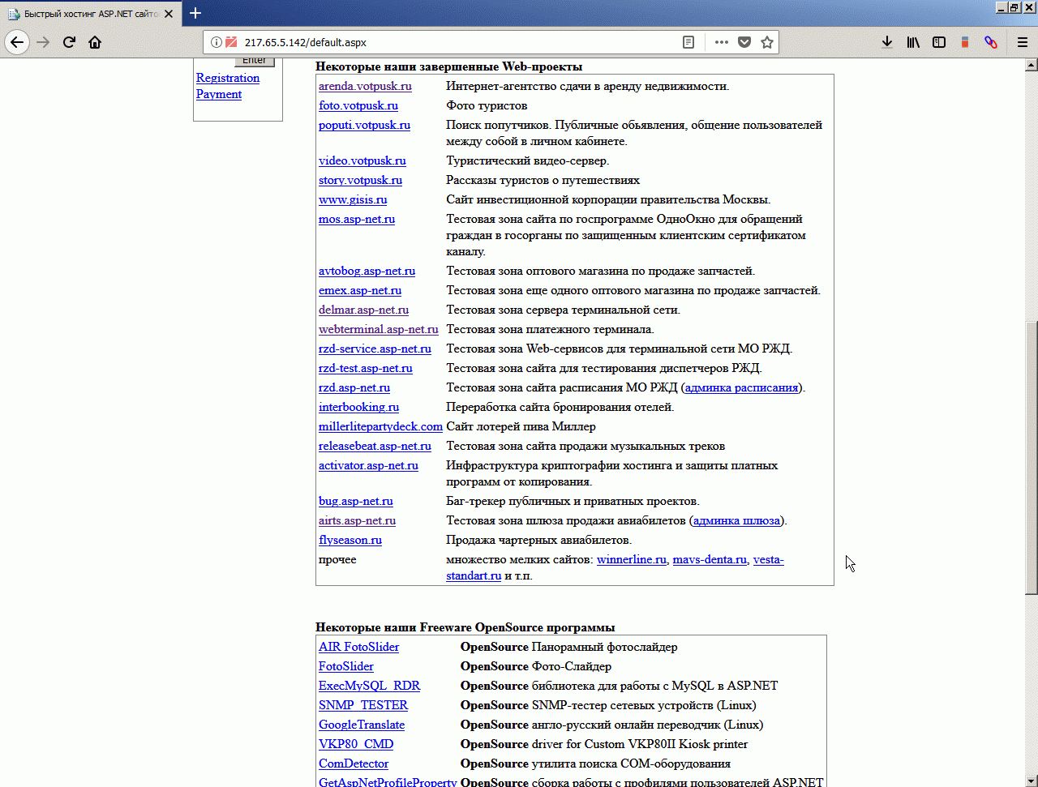Viewport: 1038px width, 787px height.
Task: Open the FotoSlider link
Action: (346, 666)
